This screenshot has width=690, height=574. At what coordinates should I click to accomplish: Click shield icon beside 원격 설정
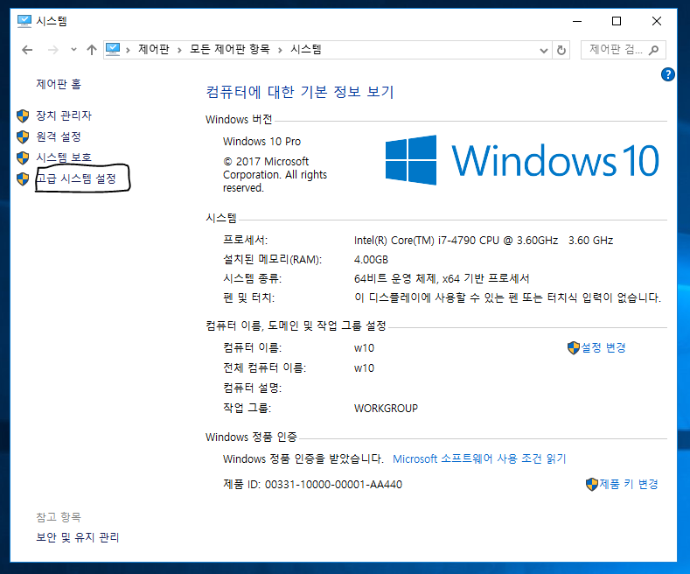coord(23,137)
